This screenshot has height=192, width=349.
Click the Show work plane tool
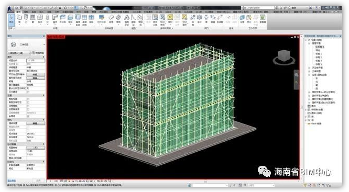[x=249, y=19]
